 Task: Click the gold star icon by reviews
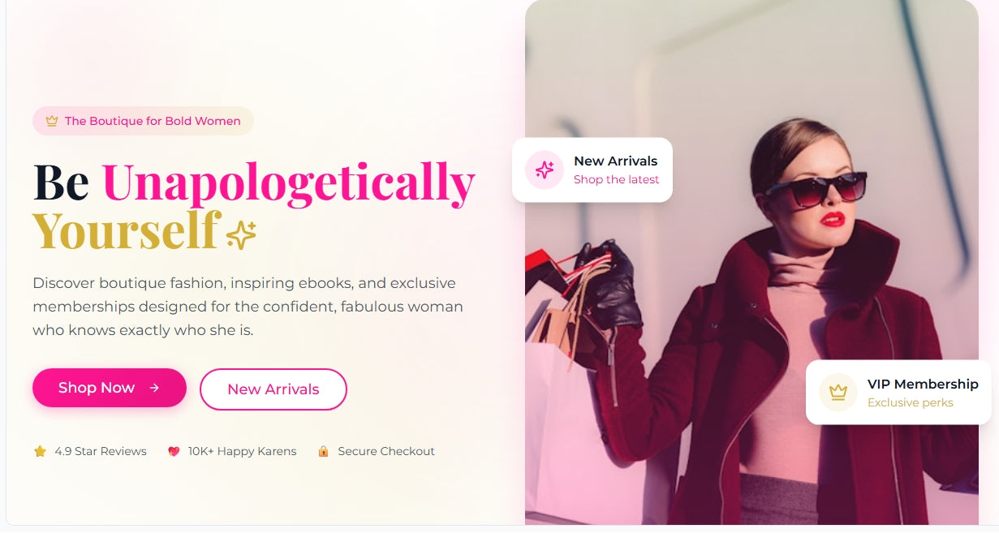(x=40, y=451)
